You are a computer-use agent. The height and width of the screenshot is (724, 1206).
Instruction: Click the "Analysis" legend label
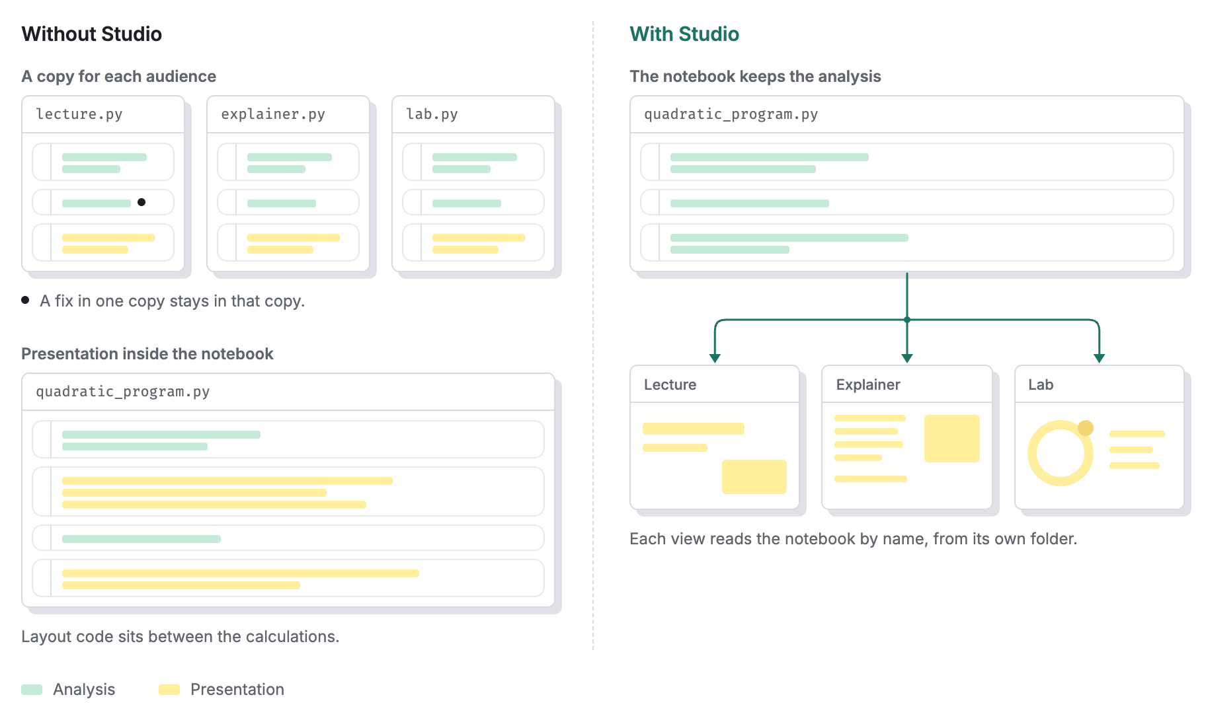[84, 690]
